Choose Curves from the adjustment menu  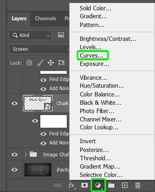[92, 56]
